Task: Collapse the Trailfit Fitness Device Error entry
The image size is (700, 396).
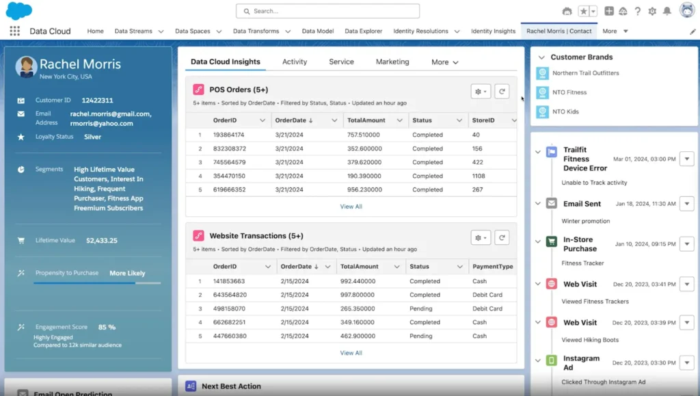Action: tap(538, 152)
